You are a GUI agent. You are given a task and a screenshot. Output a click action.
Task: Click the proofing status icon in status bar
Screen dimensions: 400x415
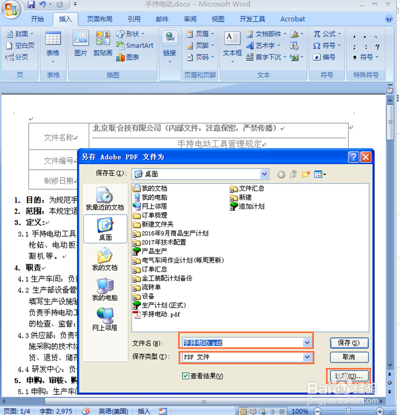[86, 411]
